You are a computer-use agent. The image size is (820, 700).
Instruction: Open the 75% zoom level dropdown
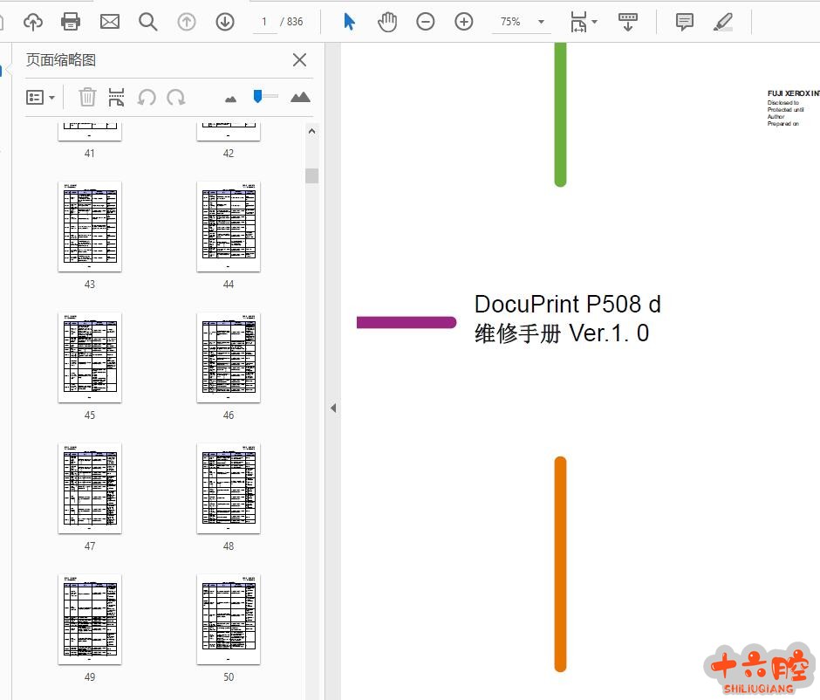(x=541, y=22)
